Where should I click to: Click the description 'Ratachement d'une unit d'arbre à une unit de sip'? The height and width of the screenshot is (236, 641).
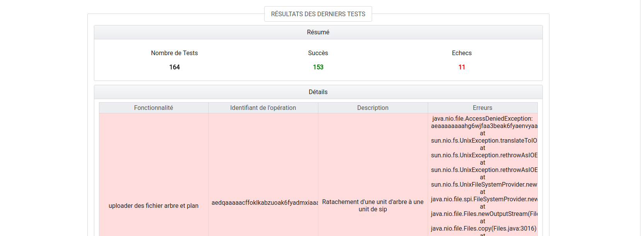pos(373,206)
